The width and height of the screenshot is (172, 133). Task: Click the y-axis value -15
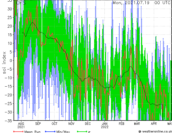coord(8,86)
